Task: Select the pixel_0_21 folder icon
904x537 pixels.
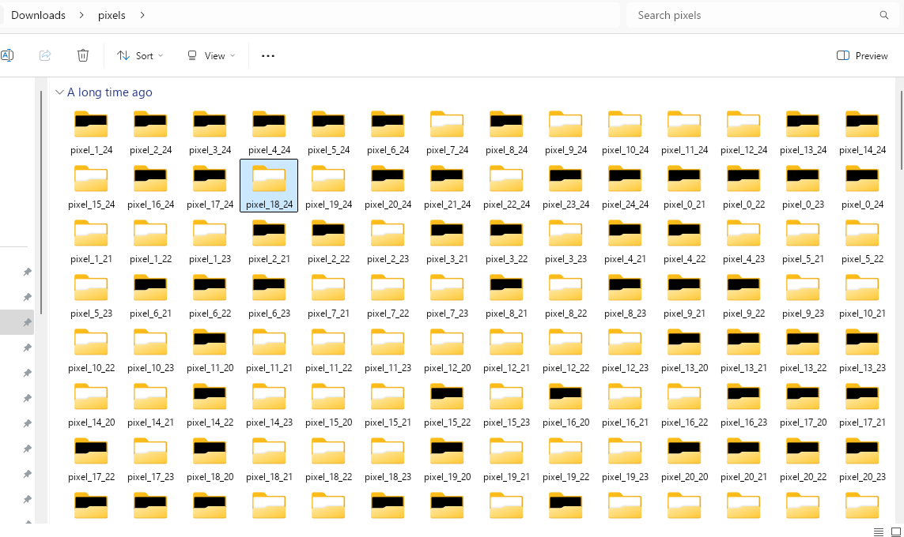Action: pos(684,178)
